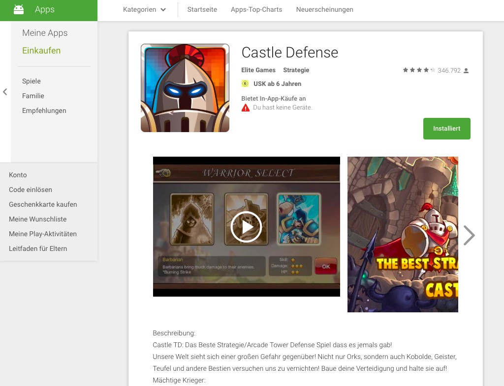
Task: Open the Kategorien dropdown
Action: click(144, 9)
